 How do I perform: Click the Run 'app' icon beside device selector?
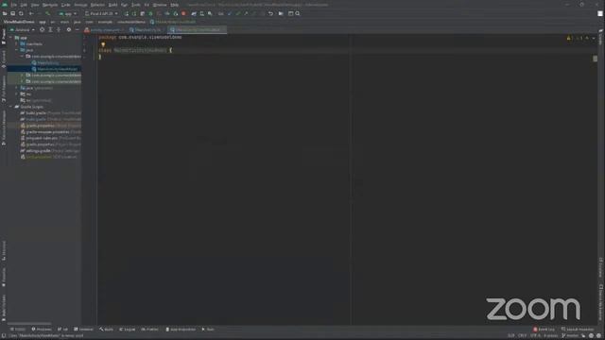pyautogui.click(x=126, y=13)
